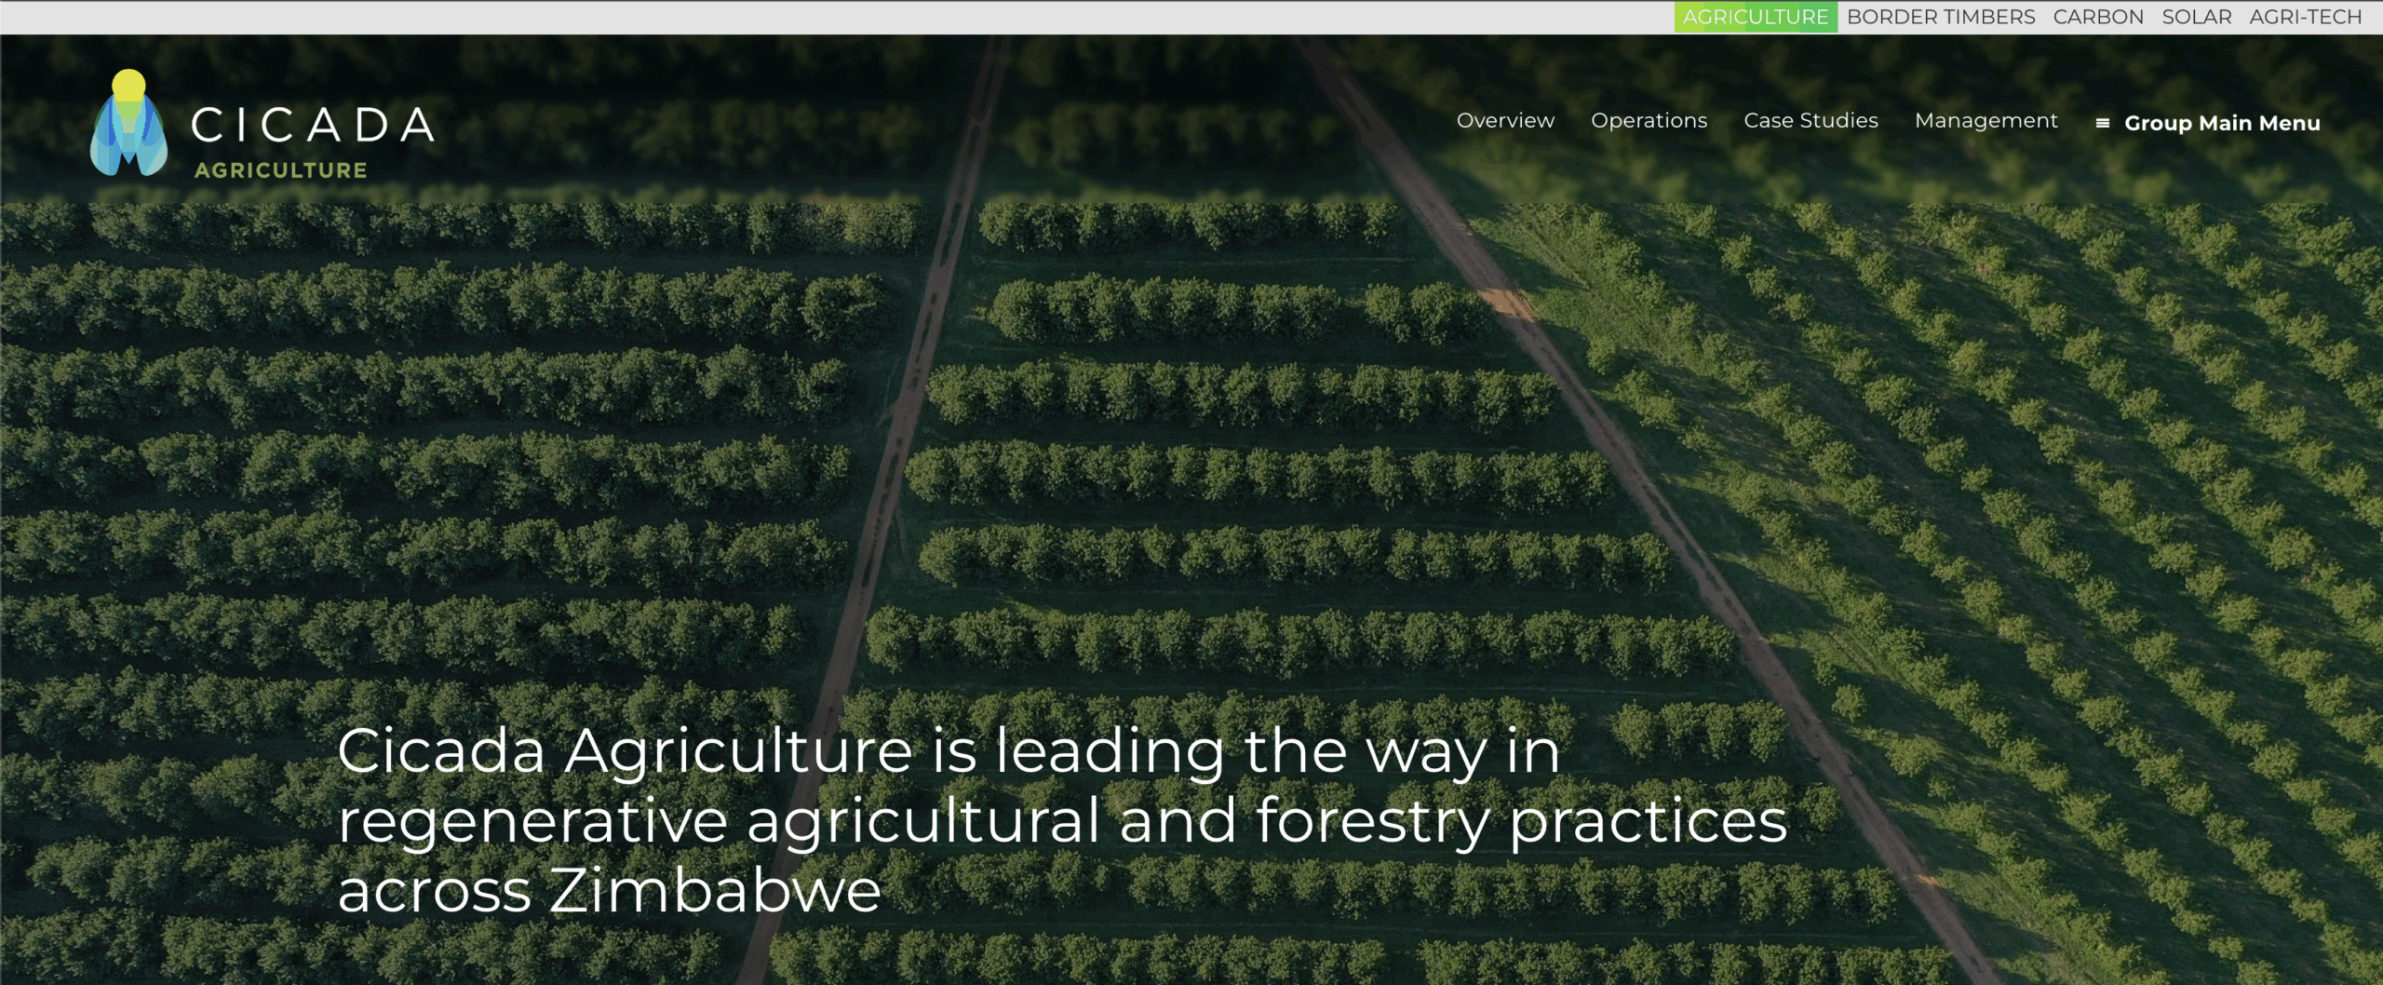Viewport: 2383px width, 985px height.
Task: Select Management in the navigation bar
Action: [1986, 120]
